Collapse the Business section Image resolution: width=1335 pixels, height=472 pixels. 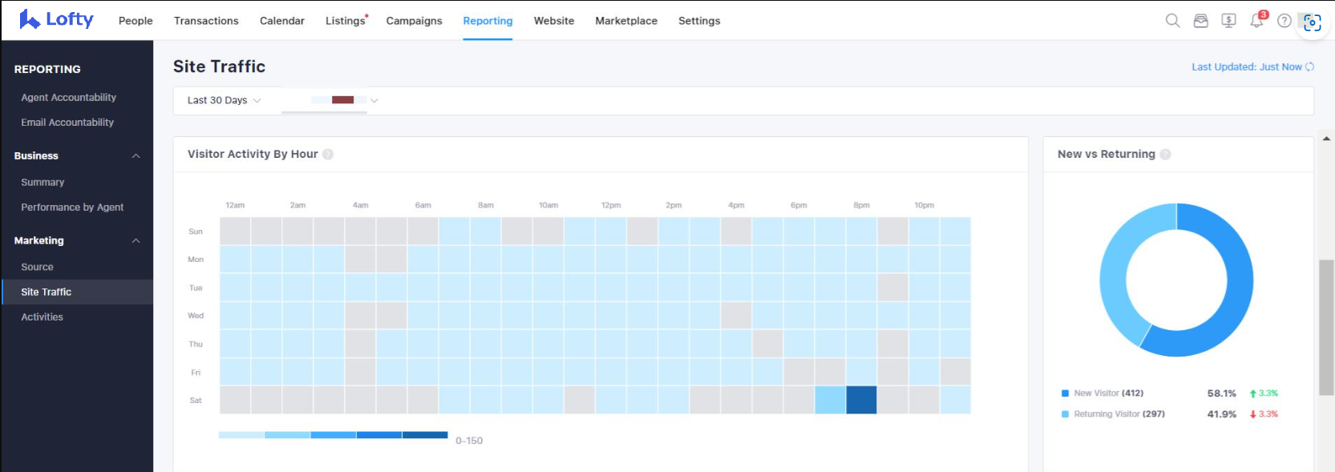coord(136,156)
